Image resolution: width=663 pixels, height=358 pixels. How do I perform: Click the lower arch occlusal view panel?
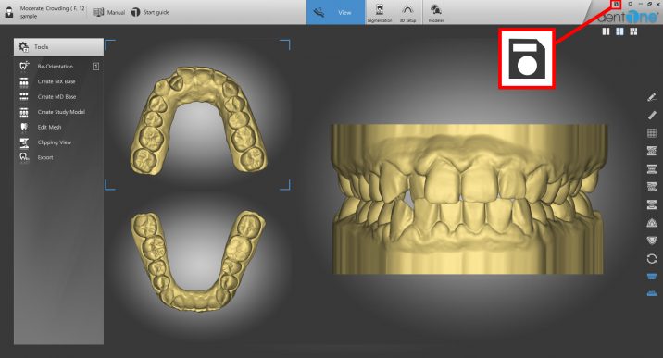click(x=198, y=261)
